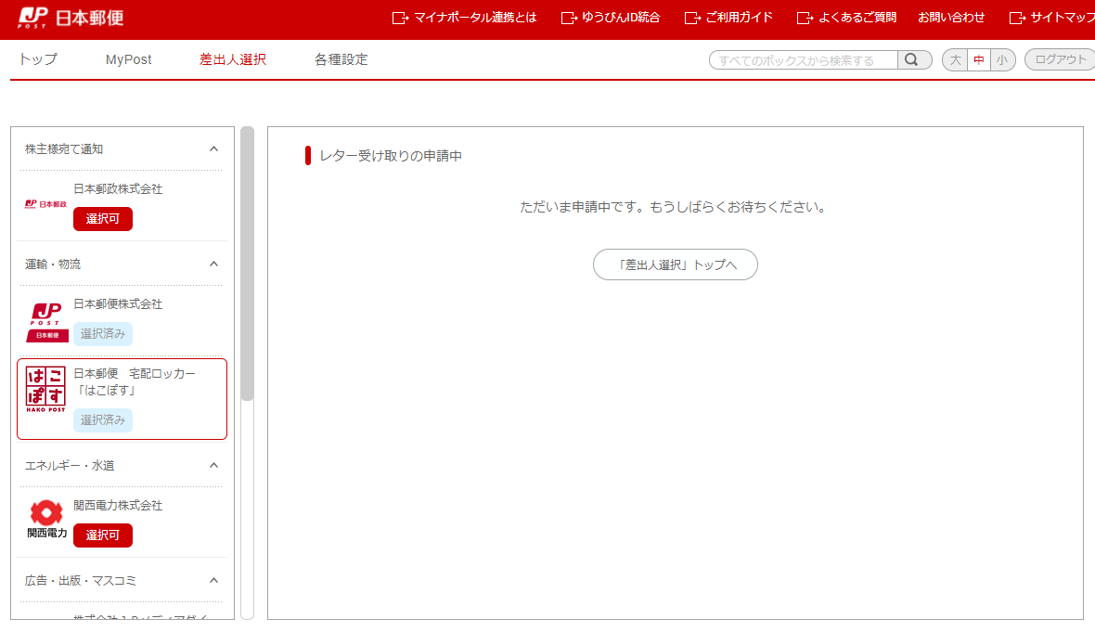Open ゆうびんID統合 link
The image size is (1095, 632).
coord(621,18)
